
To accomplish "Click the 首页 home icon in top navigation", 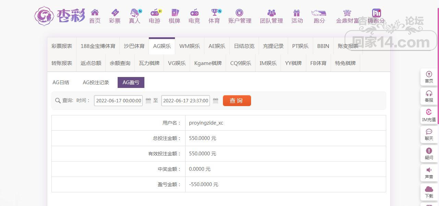I will (95, 13).
